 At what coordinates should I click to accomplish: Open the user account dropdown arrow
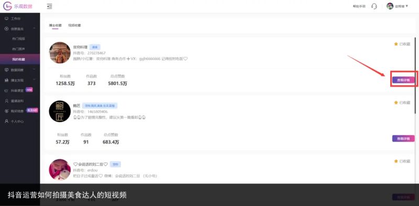(407, 6)
